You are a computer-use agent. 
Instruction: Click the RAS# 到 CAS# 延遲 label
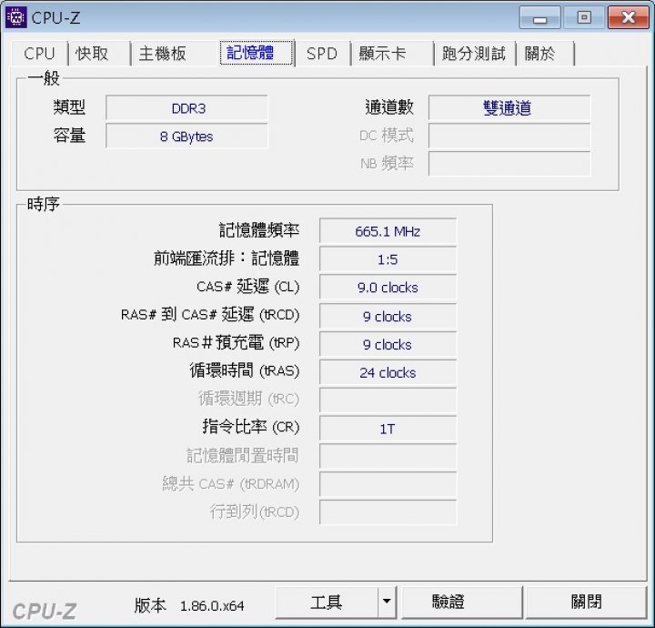[x=210, y=314]
